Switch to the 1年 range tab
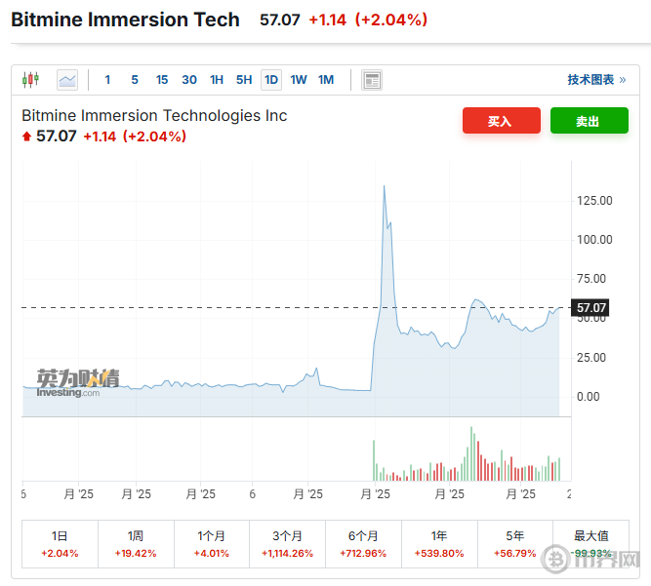The image size is (651, 586). coord(439,543)
